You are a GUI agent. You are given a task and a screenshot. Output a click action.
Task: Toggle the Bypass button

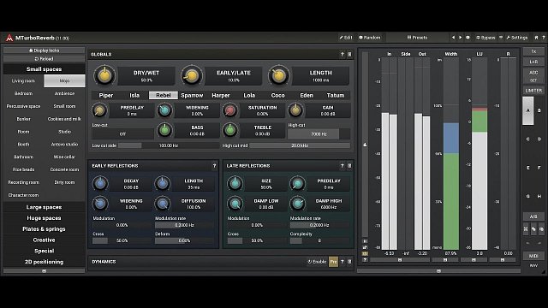pos(485,38)
